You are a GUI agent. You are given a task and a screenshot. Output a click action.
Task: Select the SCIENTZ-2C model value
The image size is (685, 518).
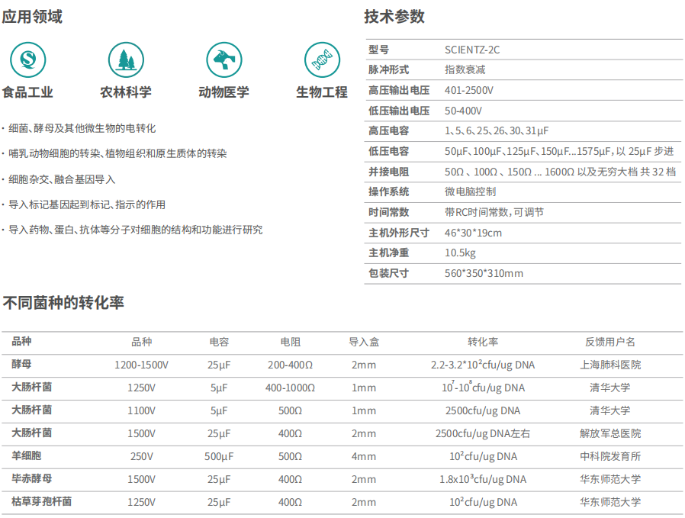tap(472, 50)
